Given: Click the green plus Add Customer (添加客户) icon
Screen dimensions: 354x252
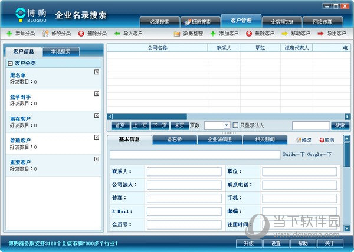Looking at the screenshot, I should [x=213, y=34].
